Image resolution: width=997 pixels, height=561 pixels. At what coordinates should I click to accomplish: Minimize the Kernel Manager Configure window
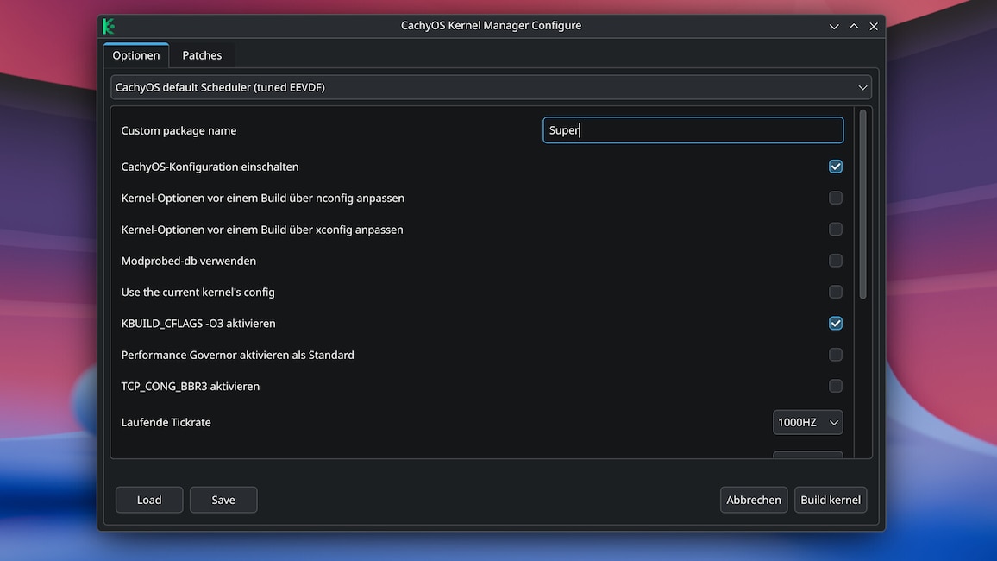point(834,26)
